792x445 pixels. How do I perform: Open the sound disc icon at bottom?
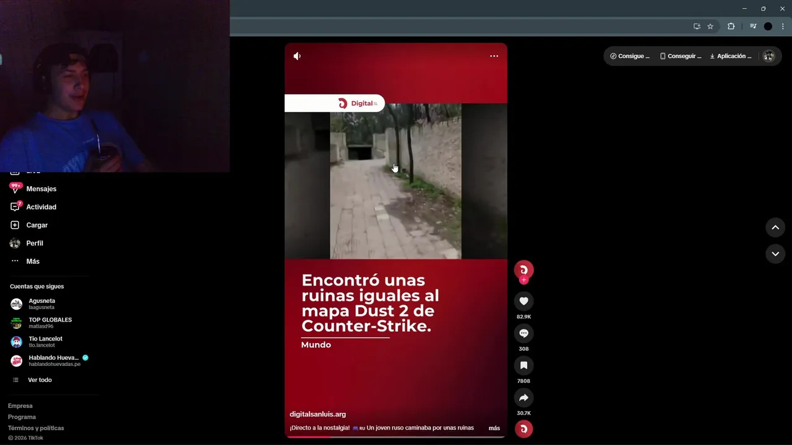pyautogui.click(x=523, y=429)
